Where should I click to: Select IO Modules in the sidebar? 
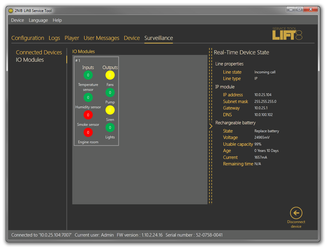[30, 60]
